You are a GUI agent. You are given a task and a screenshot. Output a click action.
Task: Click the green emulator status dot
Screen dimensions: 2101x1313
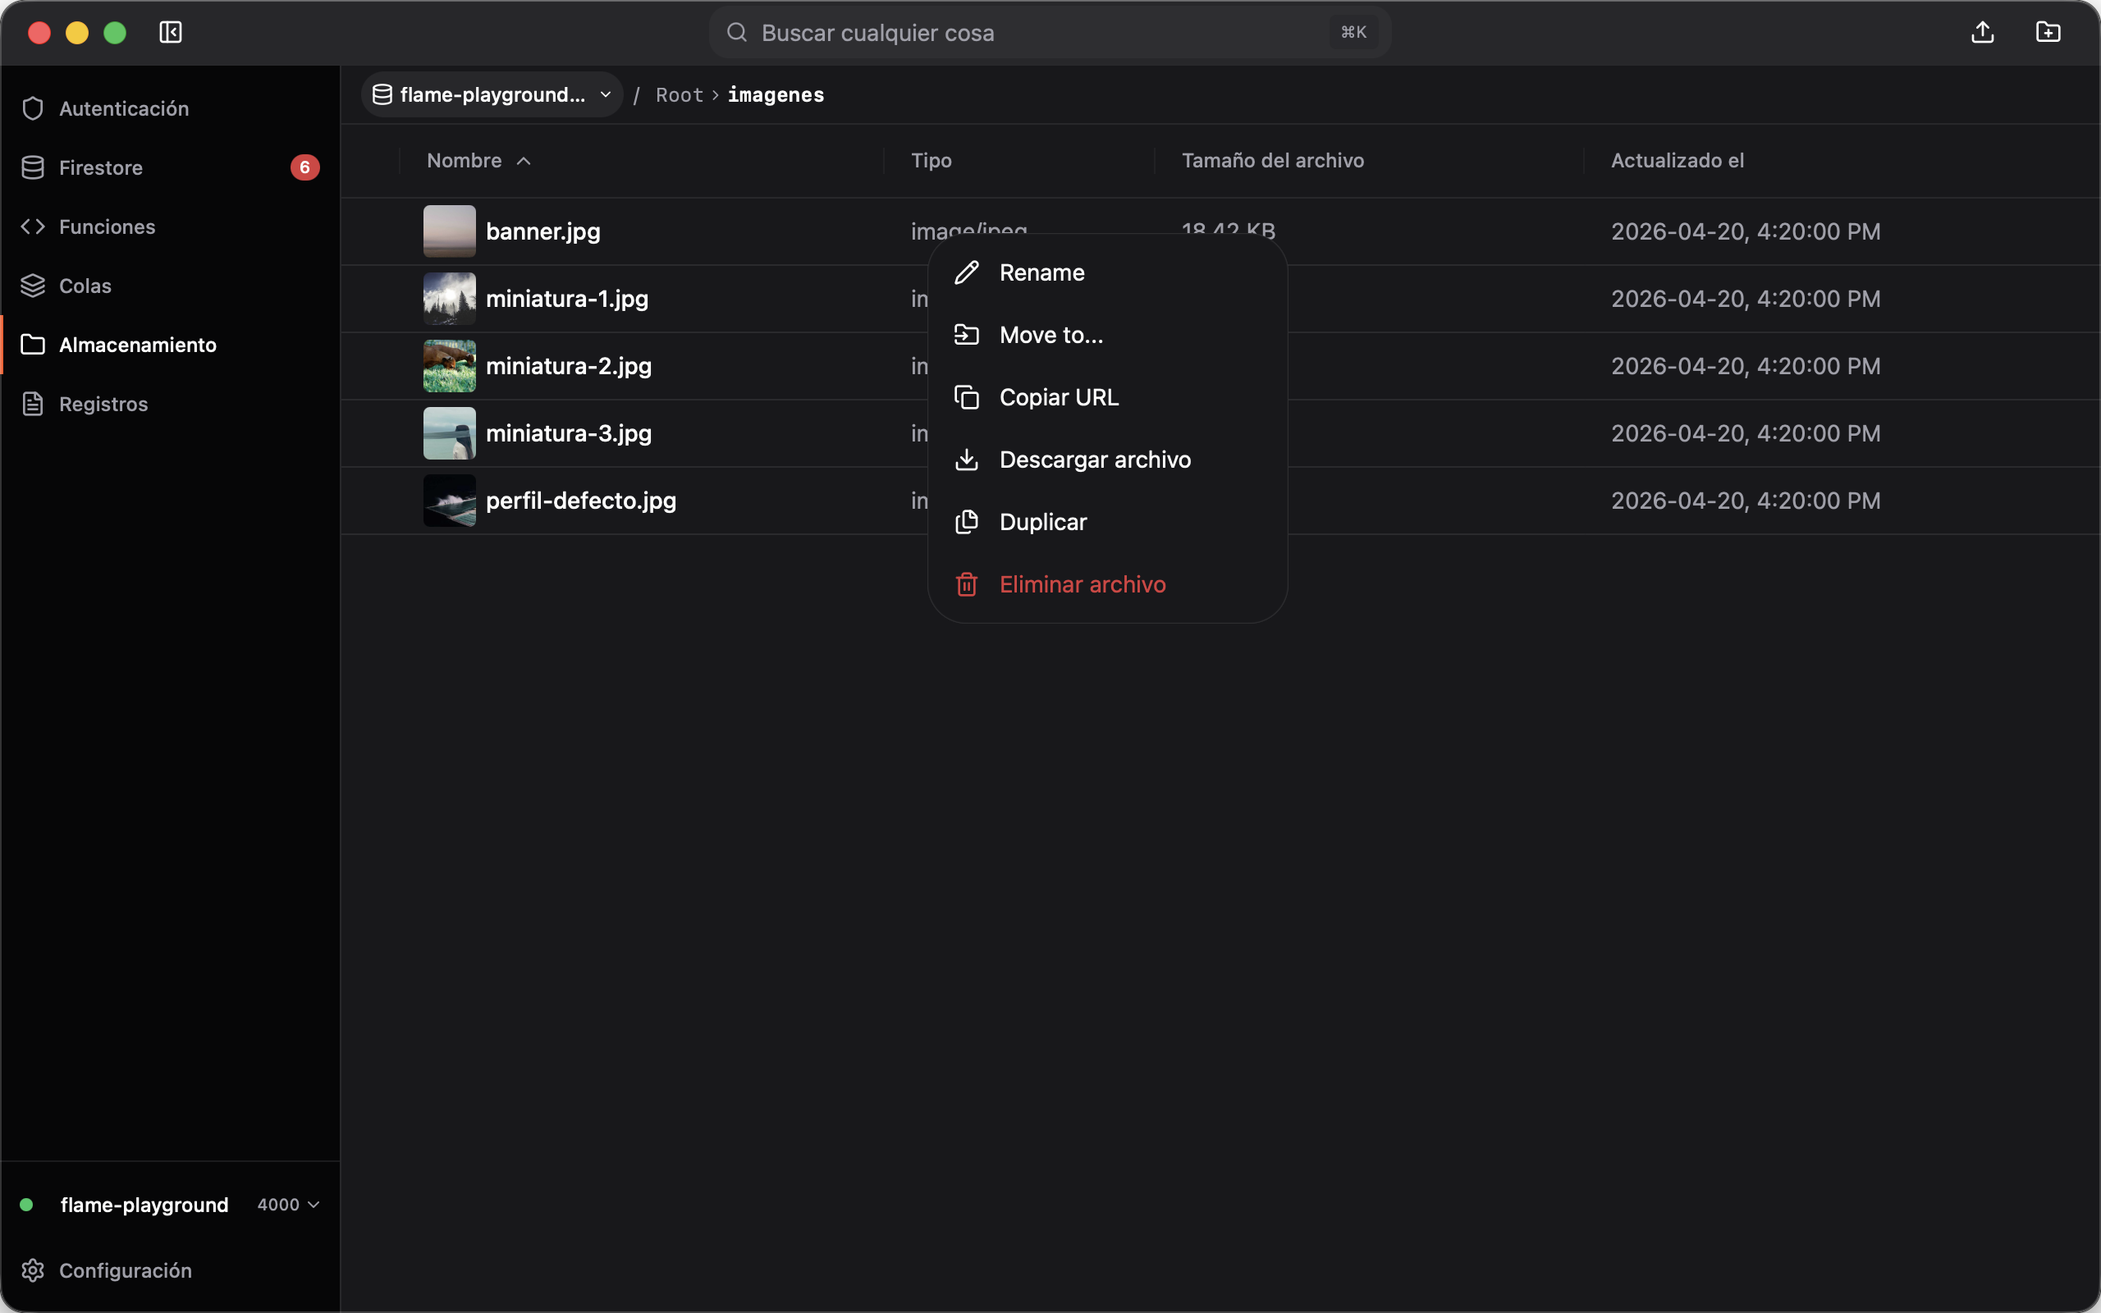pyautogui.click(x=27, y=1205)
